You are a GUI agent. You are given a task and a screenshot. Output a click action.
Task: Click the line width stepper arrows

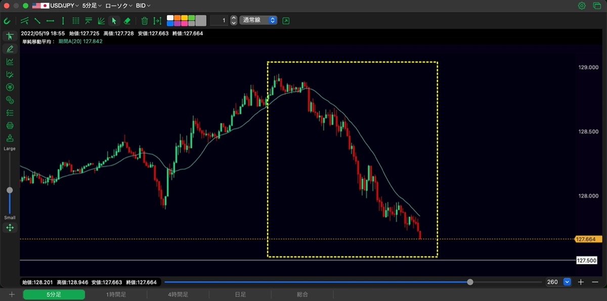pyautogui.click(x=234, y=21)
